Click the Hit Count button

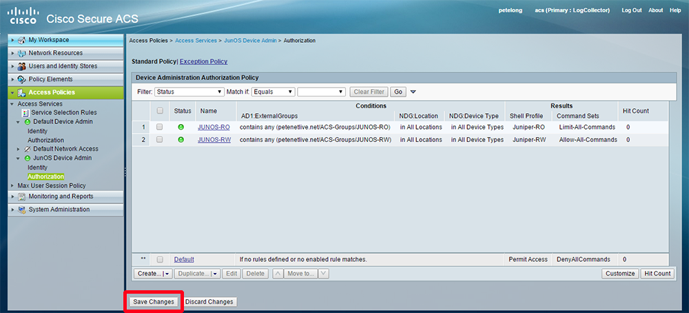point(657,274)
